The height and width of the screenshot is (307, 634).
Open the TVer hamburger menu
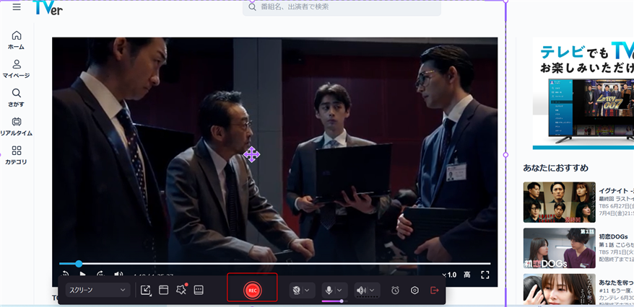pyautogui.click(x=17, y=7)
